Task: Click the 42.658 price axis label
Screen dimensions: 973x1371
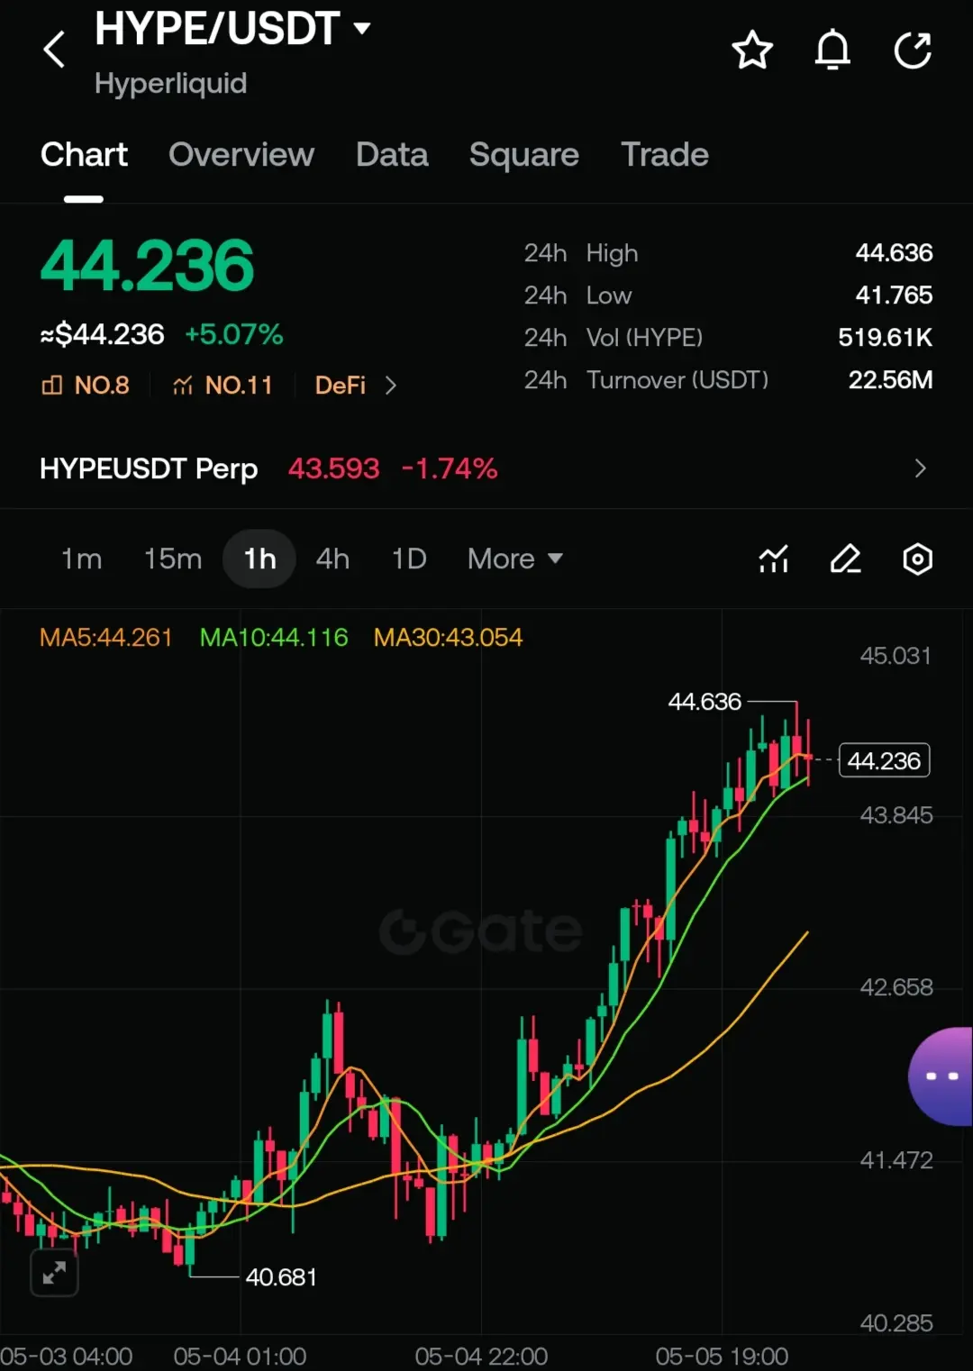Action: [896, 987]
